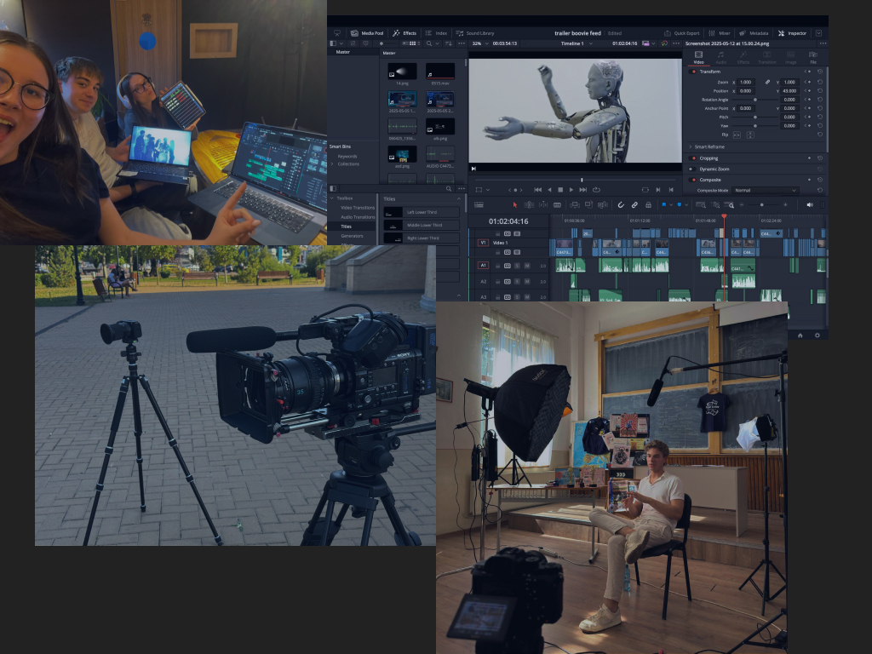Choose the Middle Lower Third title

click(422, 225)
